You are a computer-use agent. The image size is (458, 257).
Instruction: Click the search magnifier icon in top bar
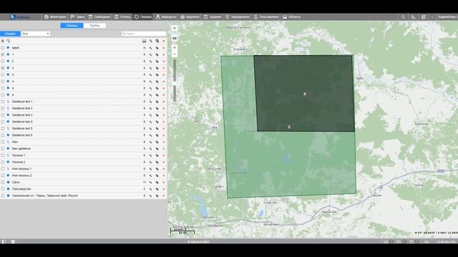(x=403, y=17)
